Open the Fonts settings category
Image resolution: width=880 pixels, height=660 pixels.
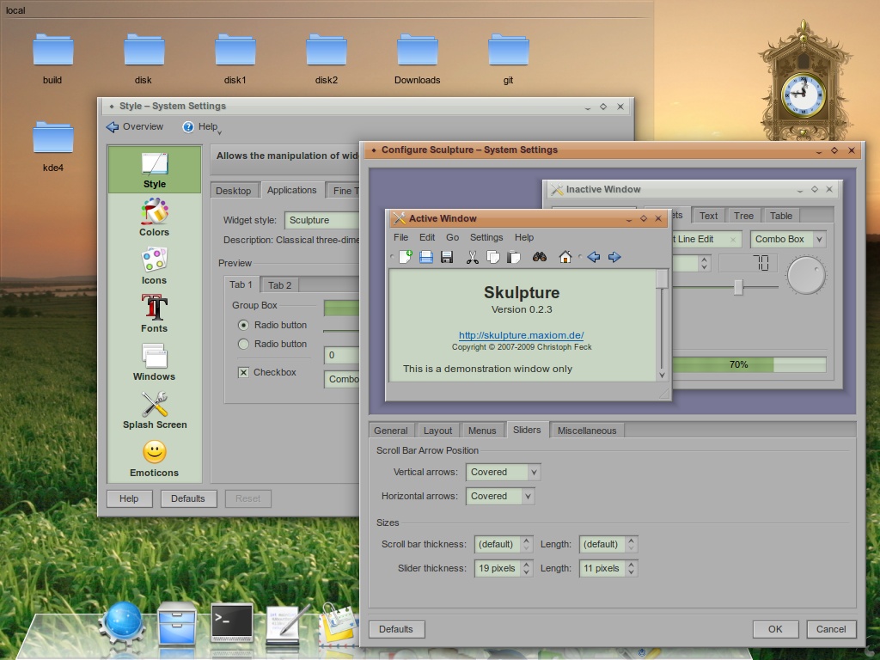[155, 315]
